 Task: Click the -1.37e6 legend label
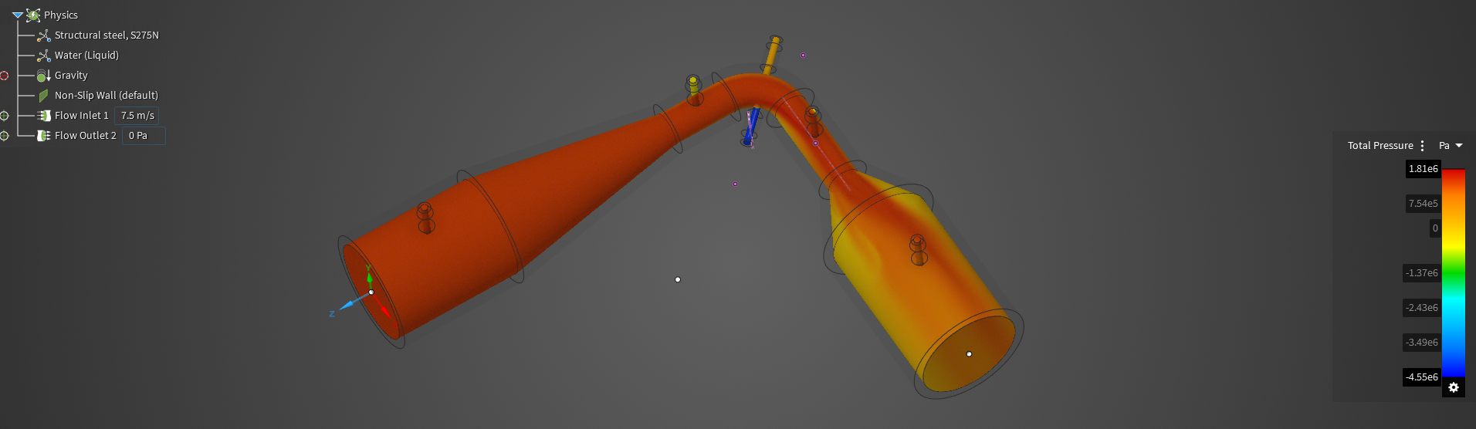[x=1421, y=273]
